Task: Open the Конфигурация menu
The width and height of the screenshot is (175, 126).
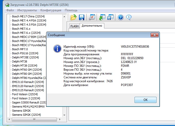Action: [51, 10]
